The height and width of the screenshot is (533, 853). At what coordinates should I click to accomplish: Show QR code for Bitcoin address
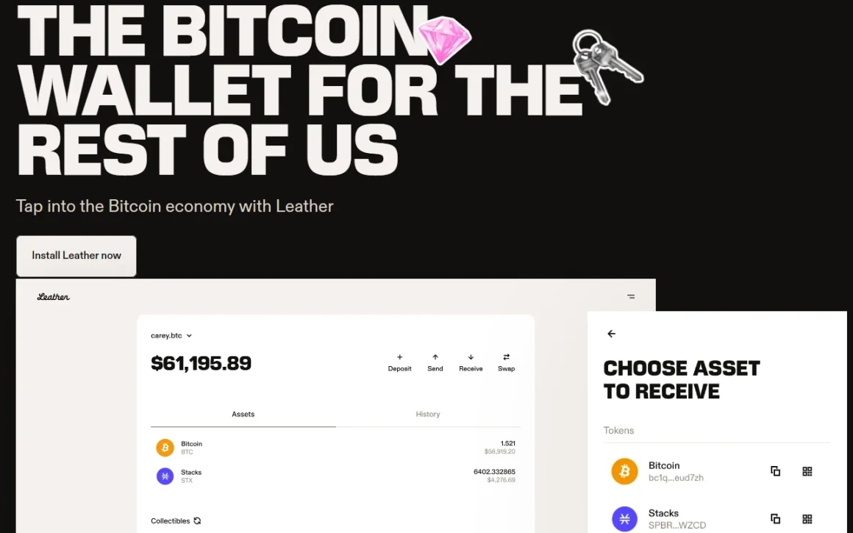point(807,471)
